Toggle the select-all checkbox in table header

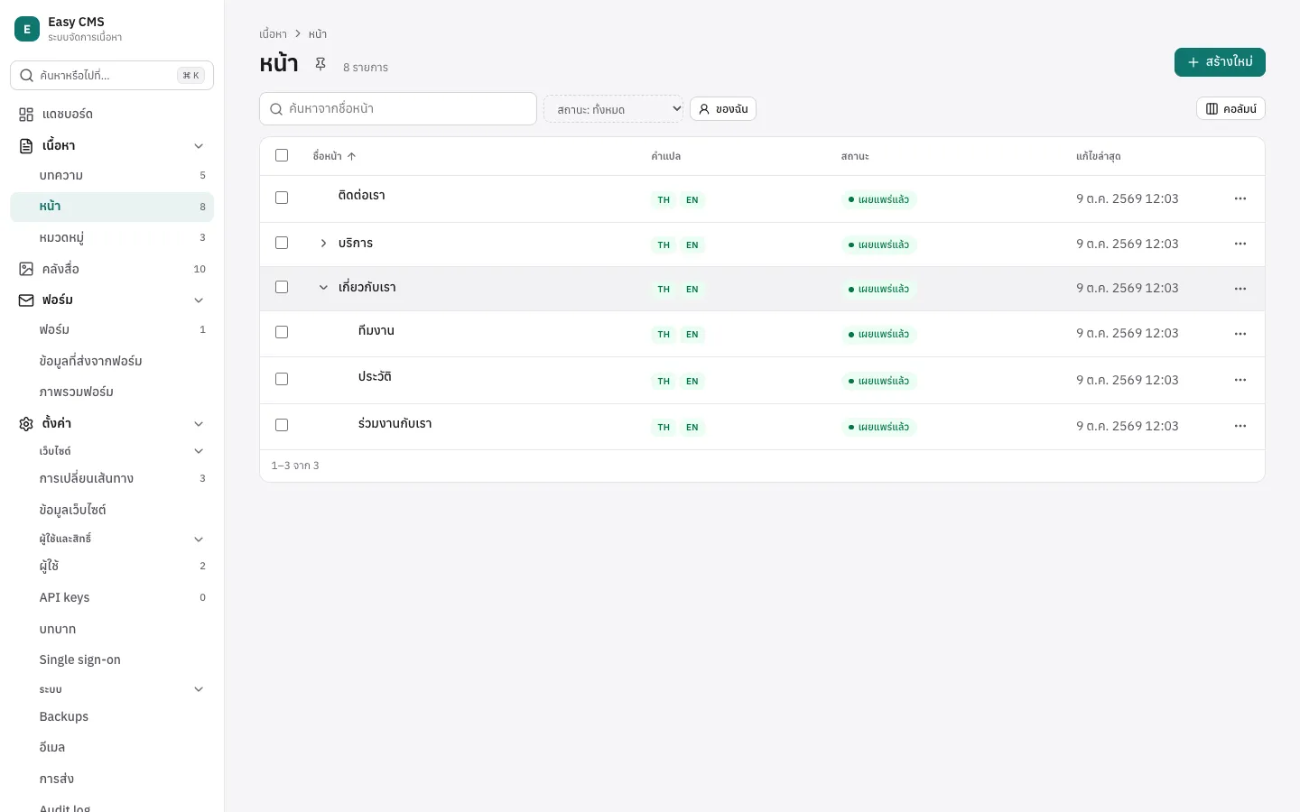click(282, 155)
